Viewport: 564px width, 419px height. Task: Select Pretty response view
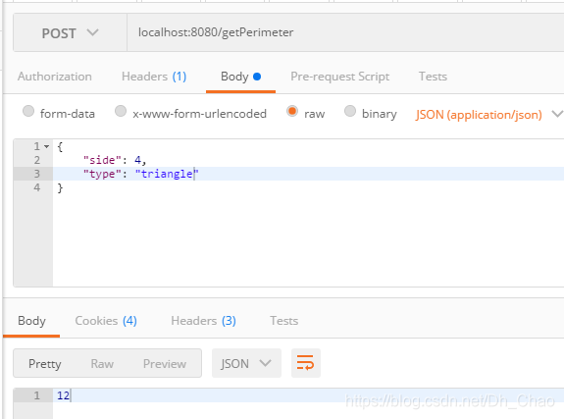[45, 364]
